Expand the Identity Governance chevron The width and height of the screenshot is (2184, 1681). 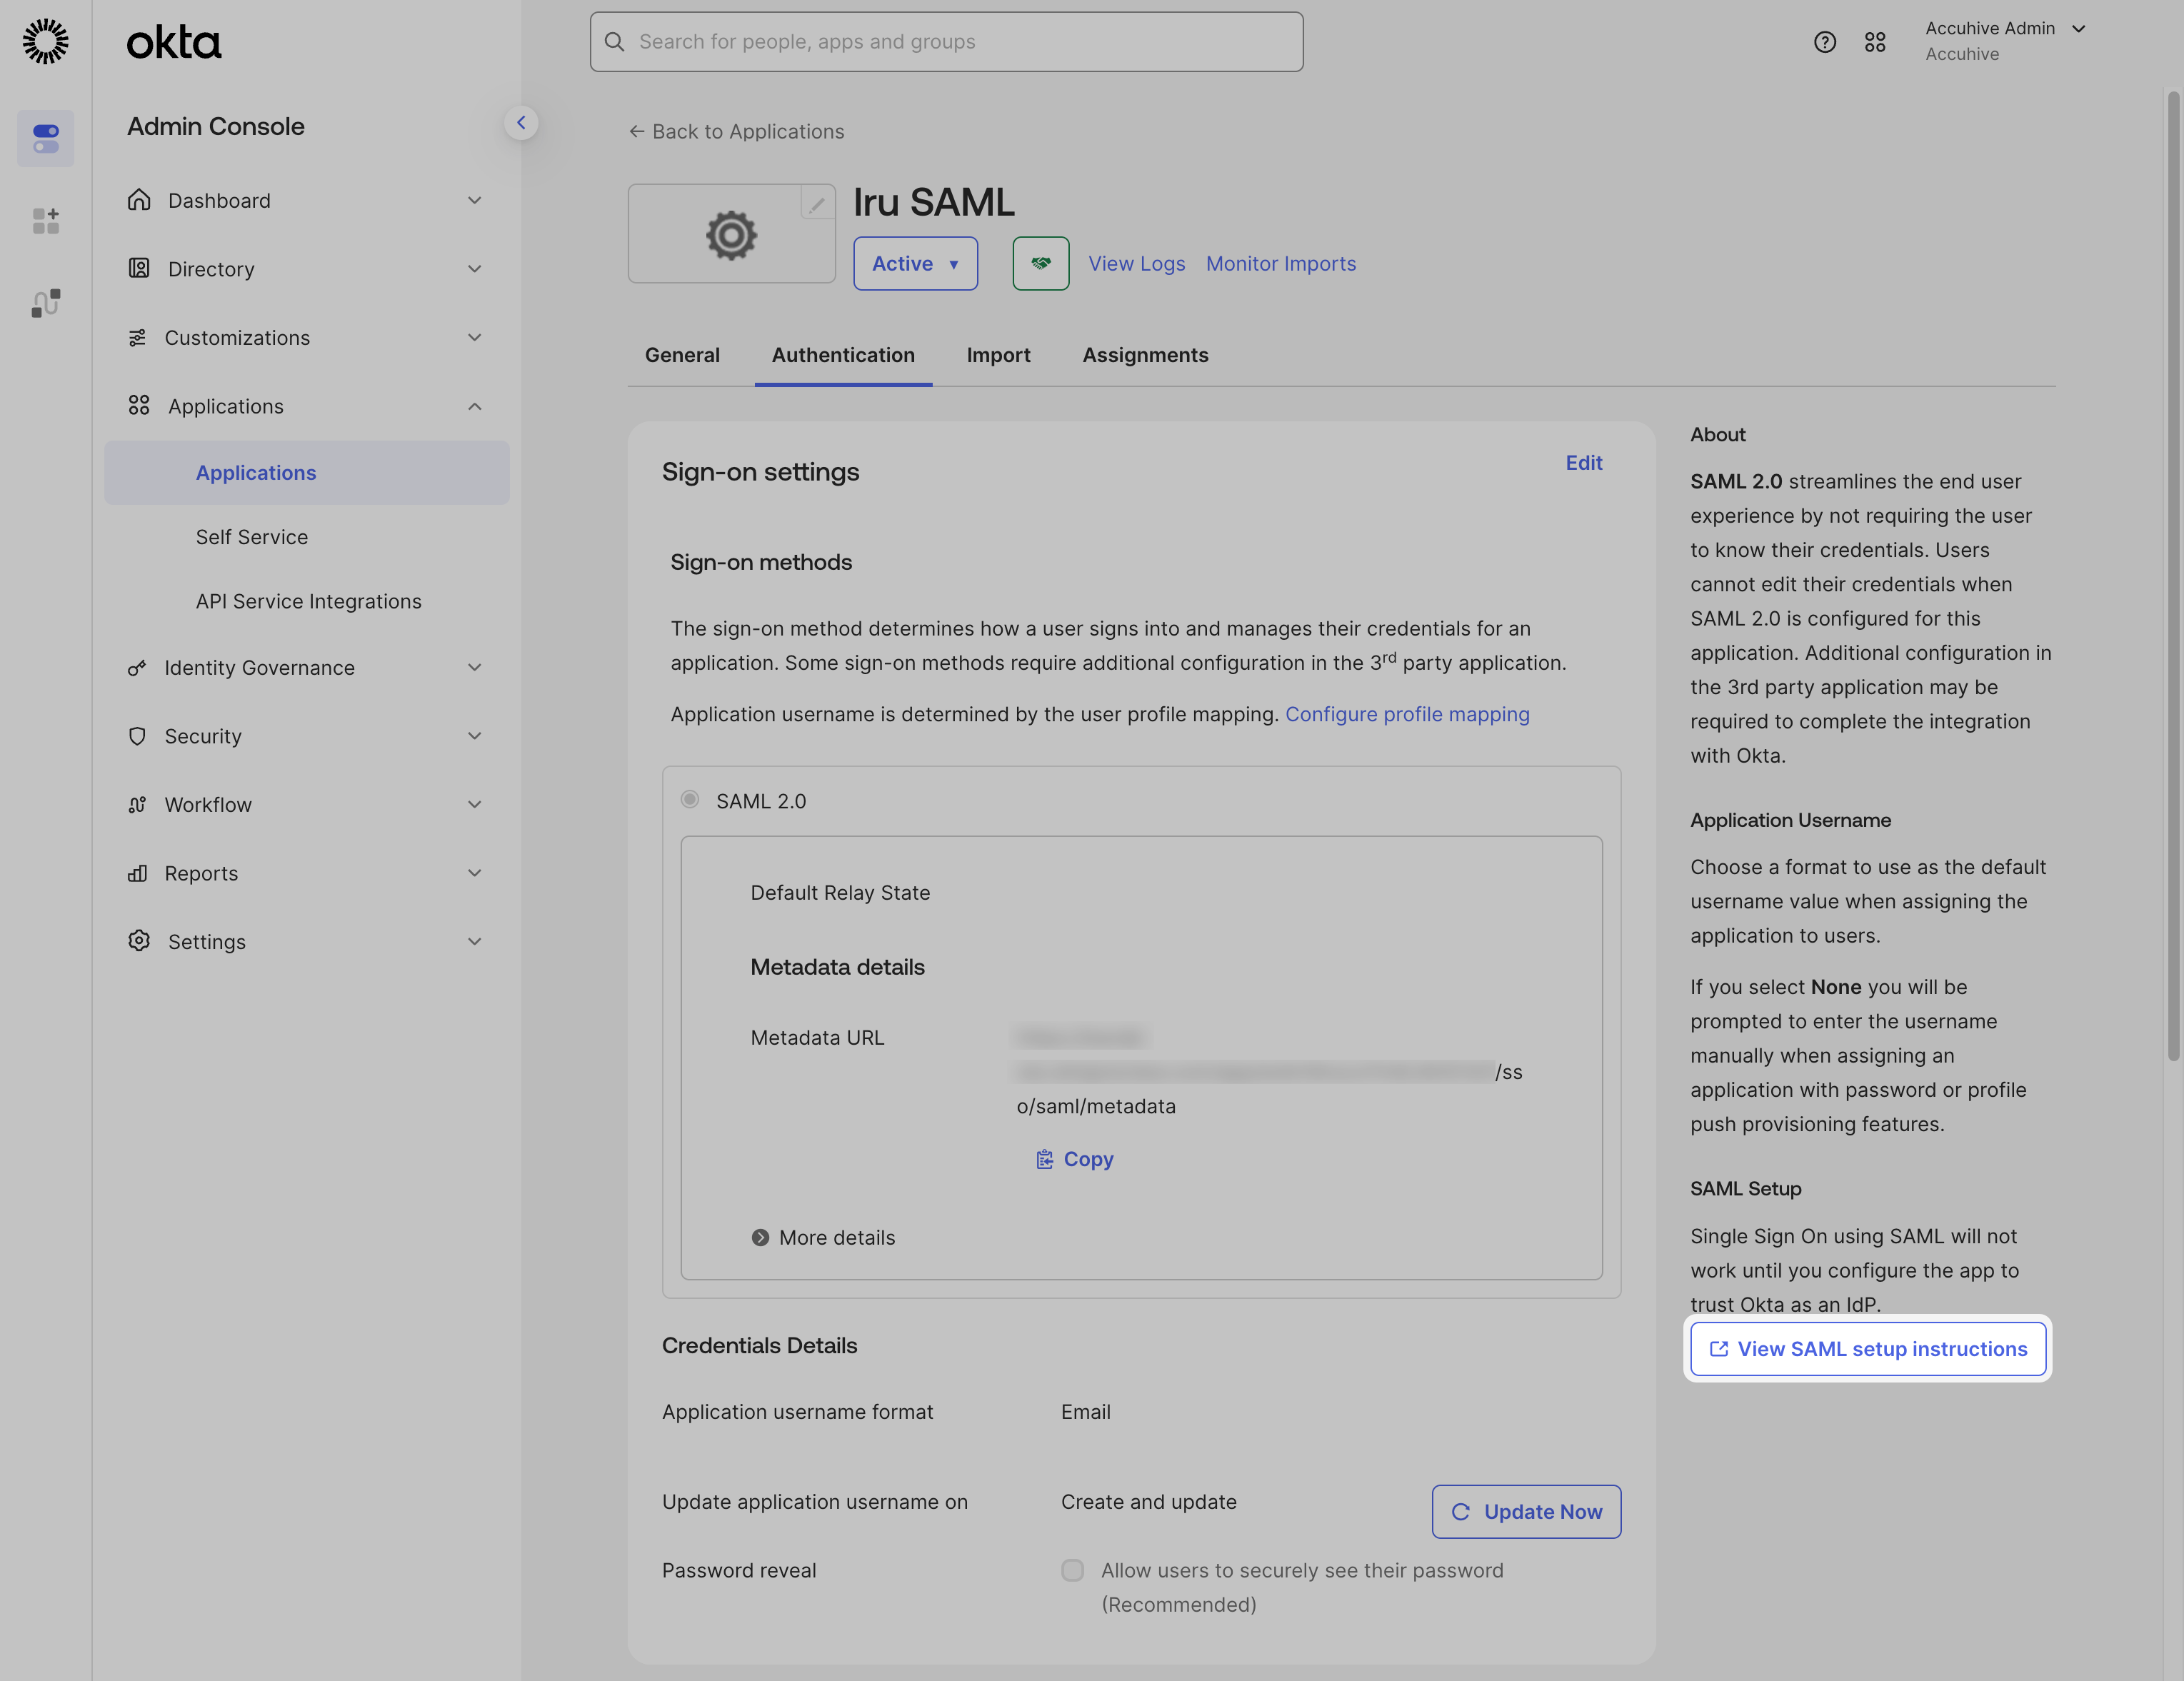(x=475, y=667)
